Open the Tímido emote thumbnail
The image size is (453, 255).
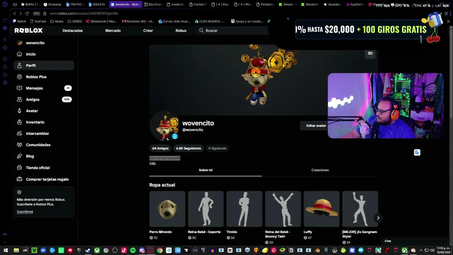[244, 209]
